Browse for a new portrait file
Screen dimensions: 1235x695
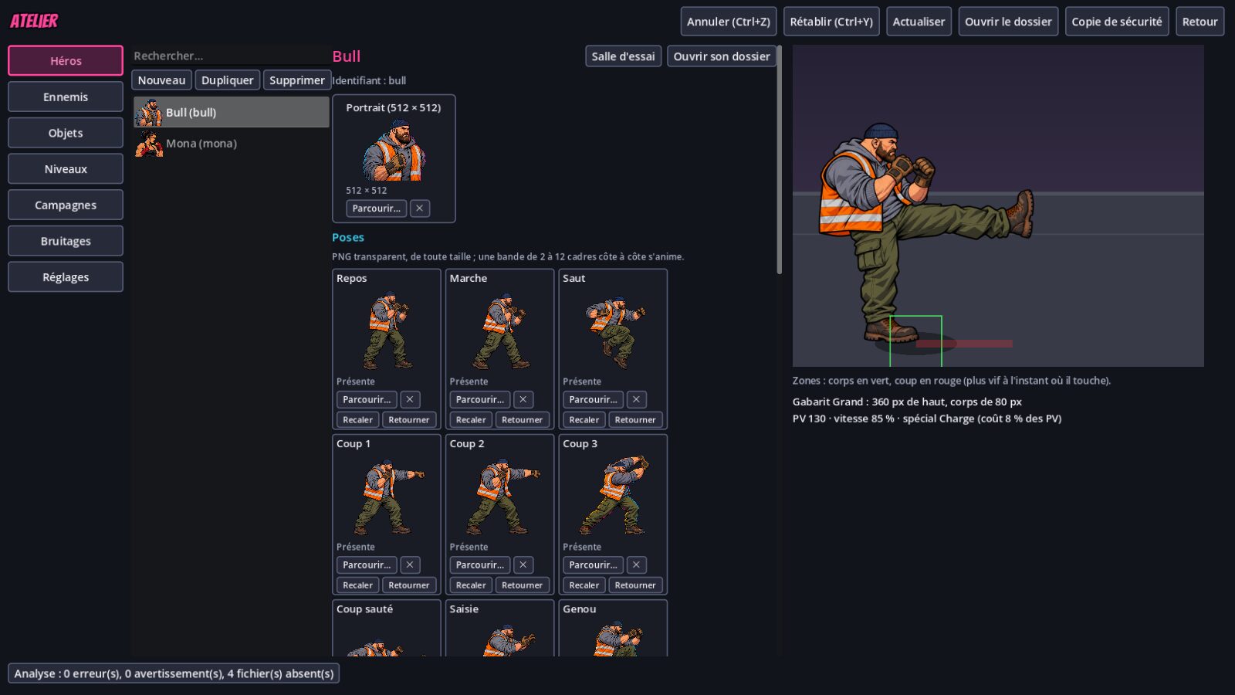click(377, 208)
